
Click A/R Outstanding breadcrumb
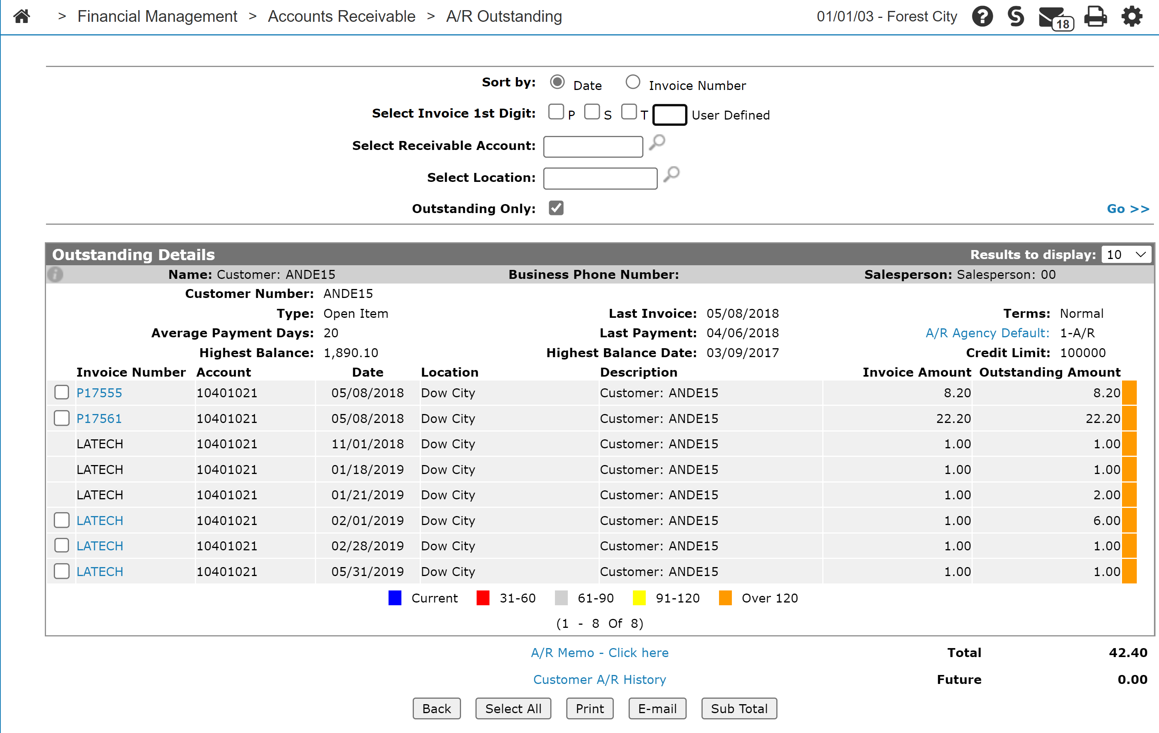click(x=504, y=16)
